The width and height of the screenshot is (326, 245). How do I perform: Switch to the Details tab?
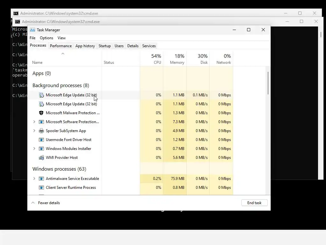point(133,46)
